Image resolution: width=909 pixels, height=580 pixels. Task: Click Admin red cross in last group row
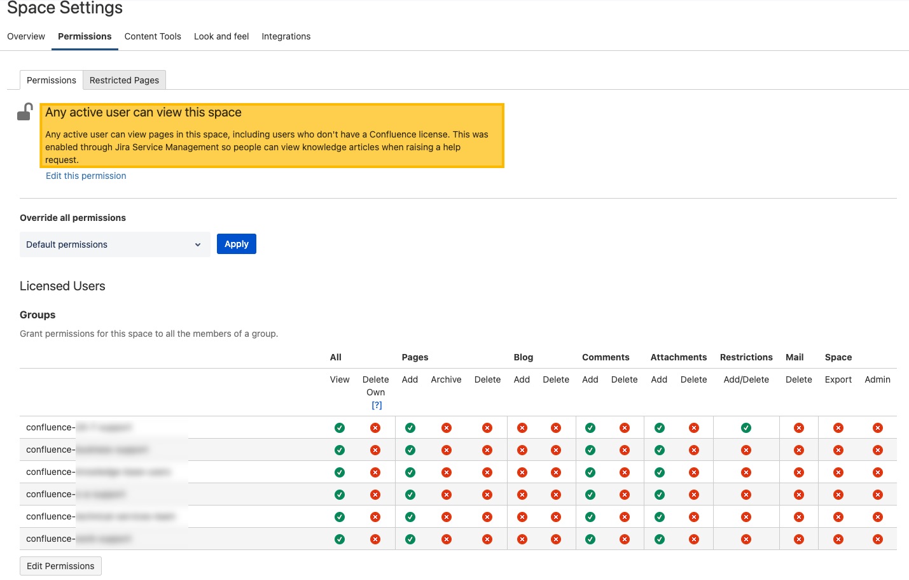[x=878, y=539]
